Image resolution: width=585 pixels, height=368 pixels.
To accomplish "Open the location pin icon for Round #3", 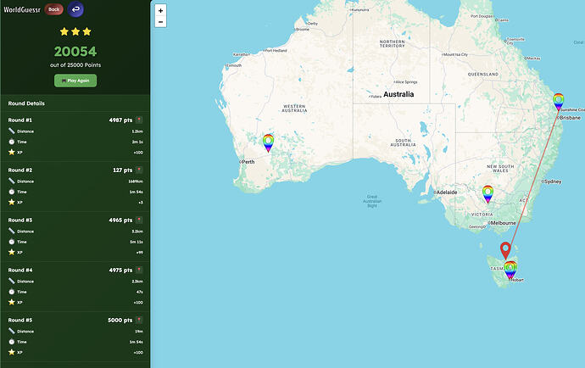I will tap(139, 220).
